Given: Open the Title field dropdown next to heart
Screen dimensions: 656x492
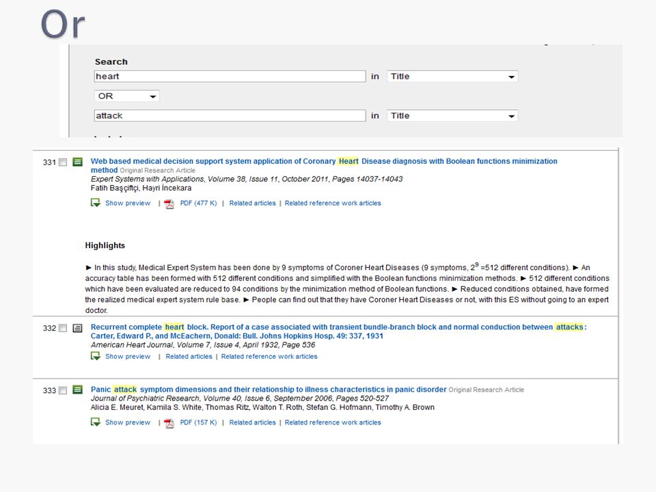Looking at the screenshot, I should [x=452, y=77].
